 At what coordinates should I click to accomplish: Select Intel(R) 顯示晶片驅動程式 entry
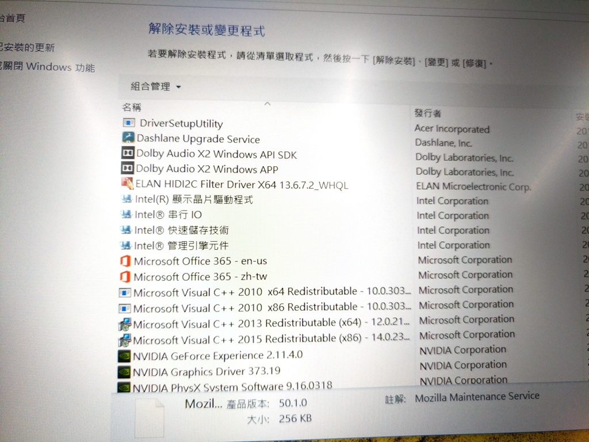[194, 199]
